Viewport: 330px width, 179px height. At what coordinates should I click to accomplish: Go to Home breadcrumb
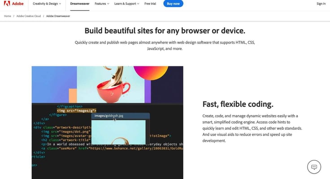[x=8, y=16]
